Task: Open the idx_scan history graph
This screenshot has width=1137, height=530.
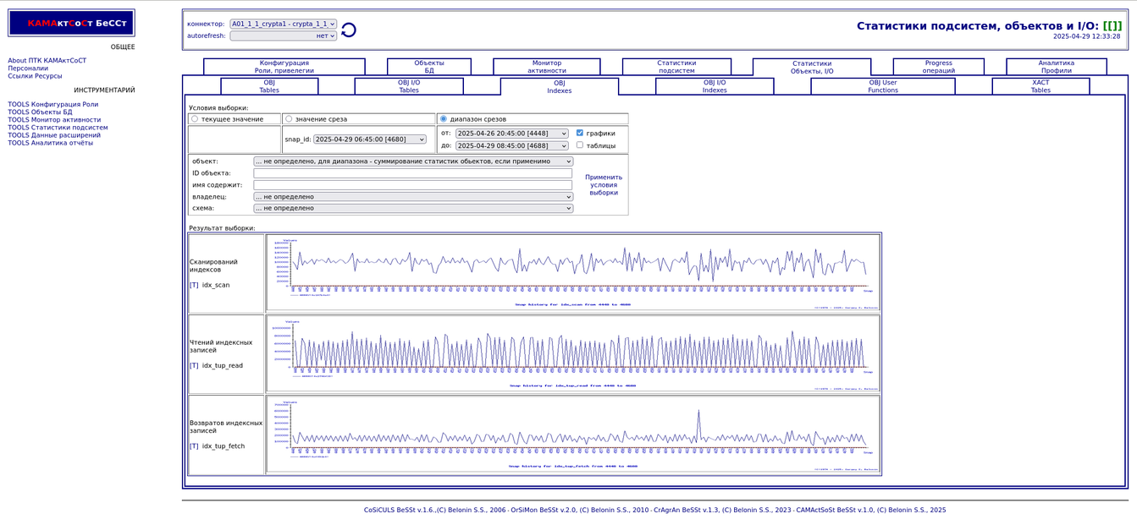Action: coord(573,272)
